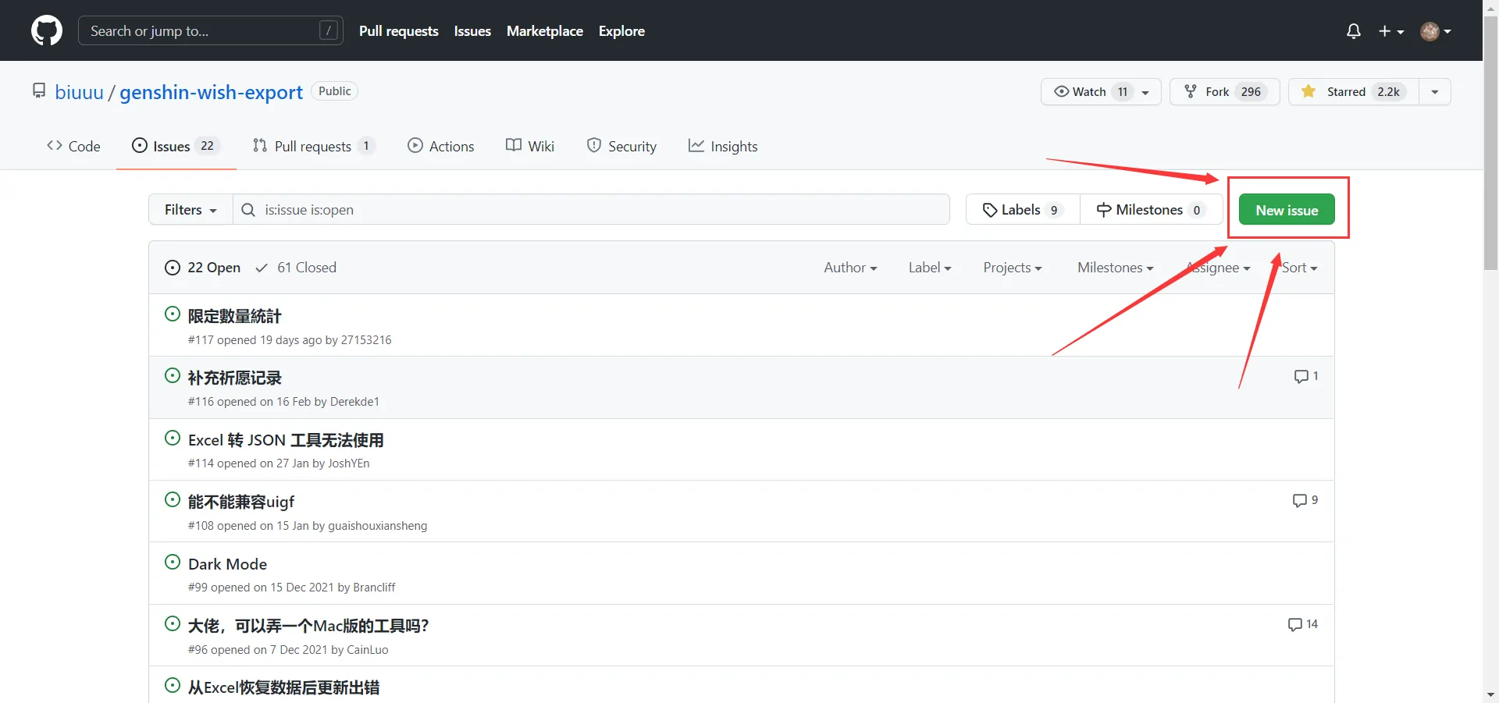Viewport: 1499px width, 703px height.
Task: Focus the Search or jump to field
Action: point(211,30)
